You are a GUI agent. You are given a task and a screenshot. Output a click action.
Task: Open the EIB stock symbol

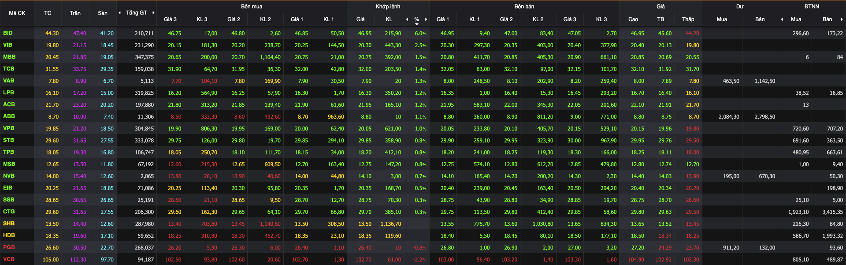point(7,188)
